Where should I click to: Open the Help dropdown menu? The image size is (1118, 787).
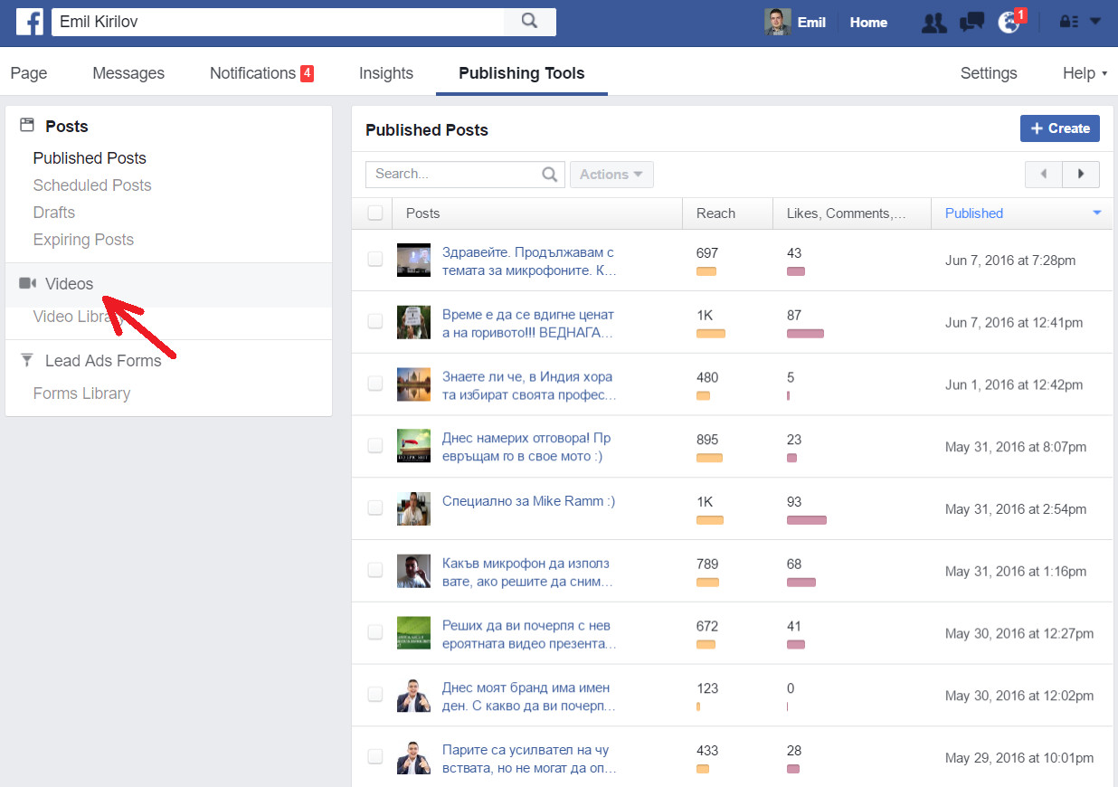1085,73
